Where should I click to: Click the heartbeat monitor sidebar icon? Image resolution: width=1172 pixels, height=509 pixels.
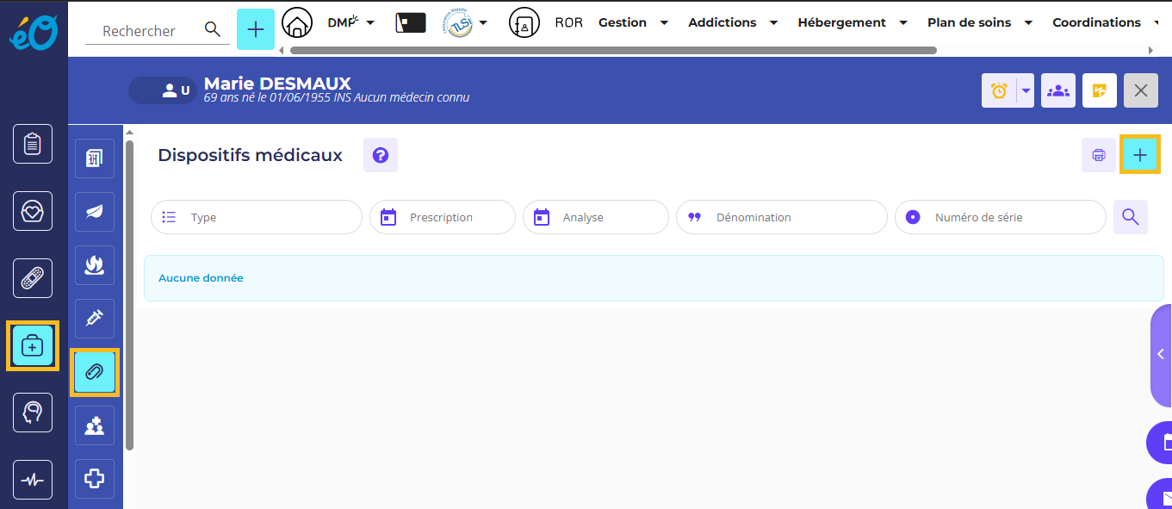pos(33,481)
